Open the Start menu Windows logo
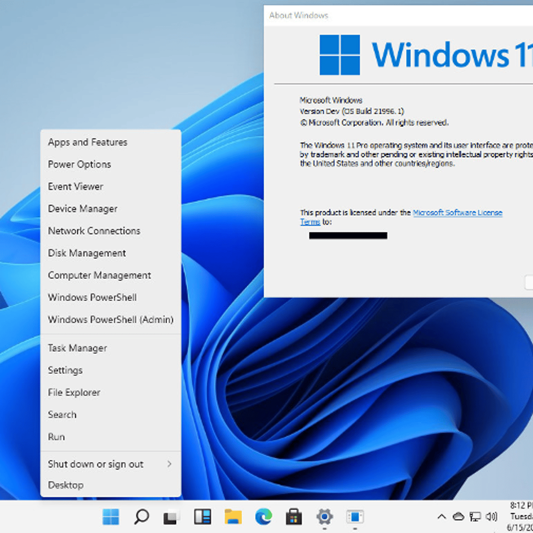The width and height of the screenshot is (533, 533). (111, 517)
